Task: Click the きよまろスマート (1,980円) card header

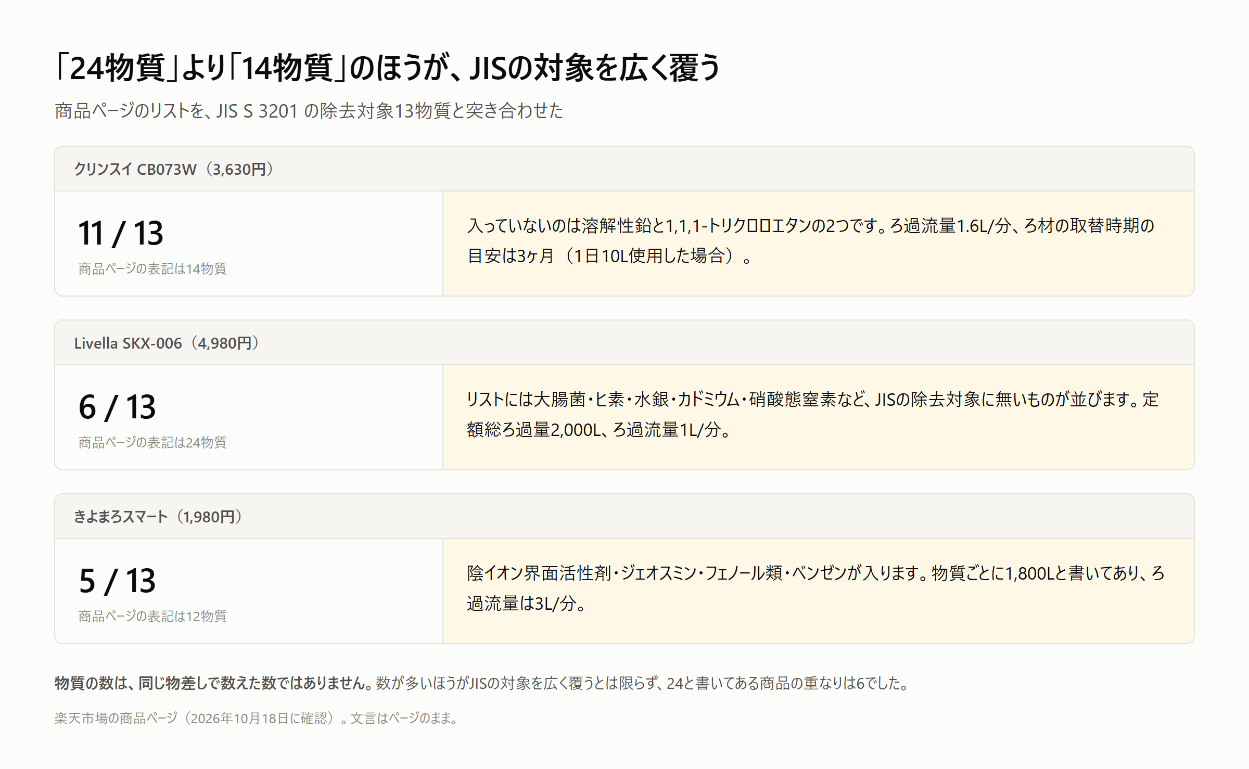Action: [x=624, y=517]
